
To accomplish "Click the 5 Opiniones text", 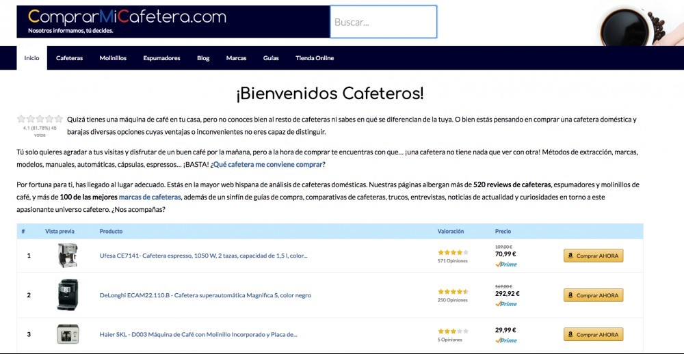I will coord(450,340).
